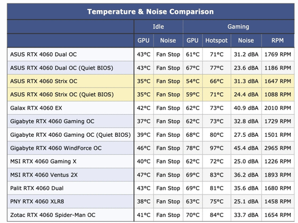Click Gigabyte RTX 4060 WindForce OC name
Viewport: 298px width, 223px height.
(56, 148)
